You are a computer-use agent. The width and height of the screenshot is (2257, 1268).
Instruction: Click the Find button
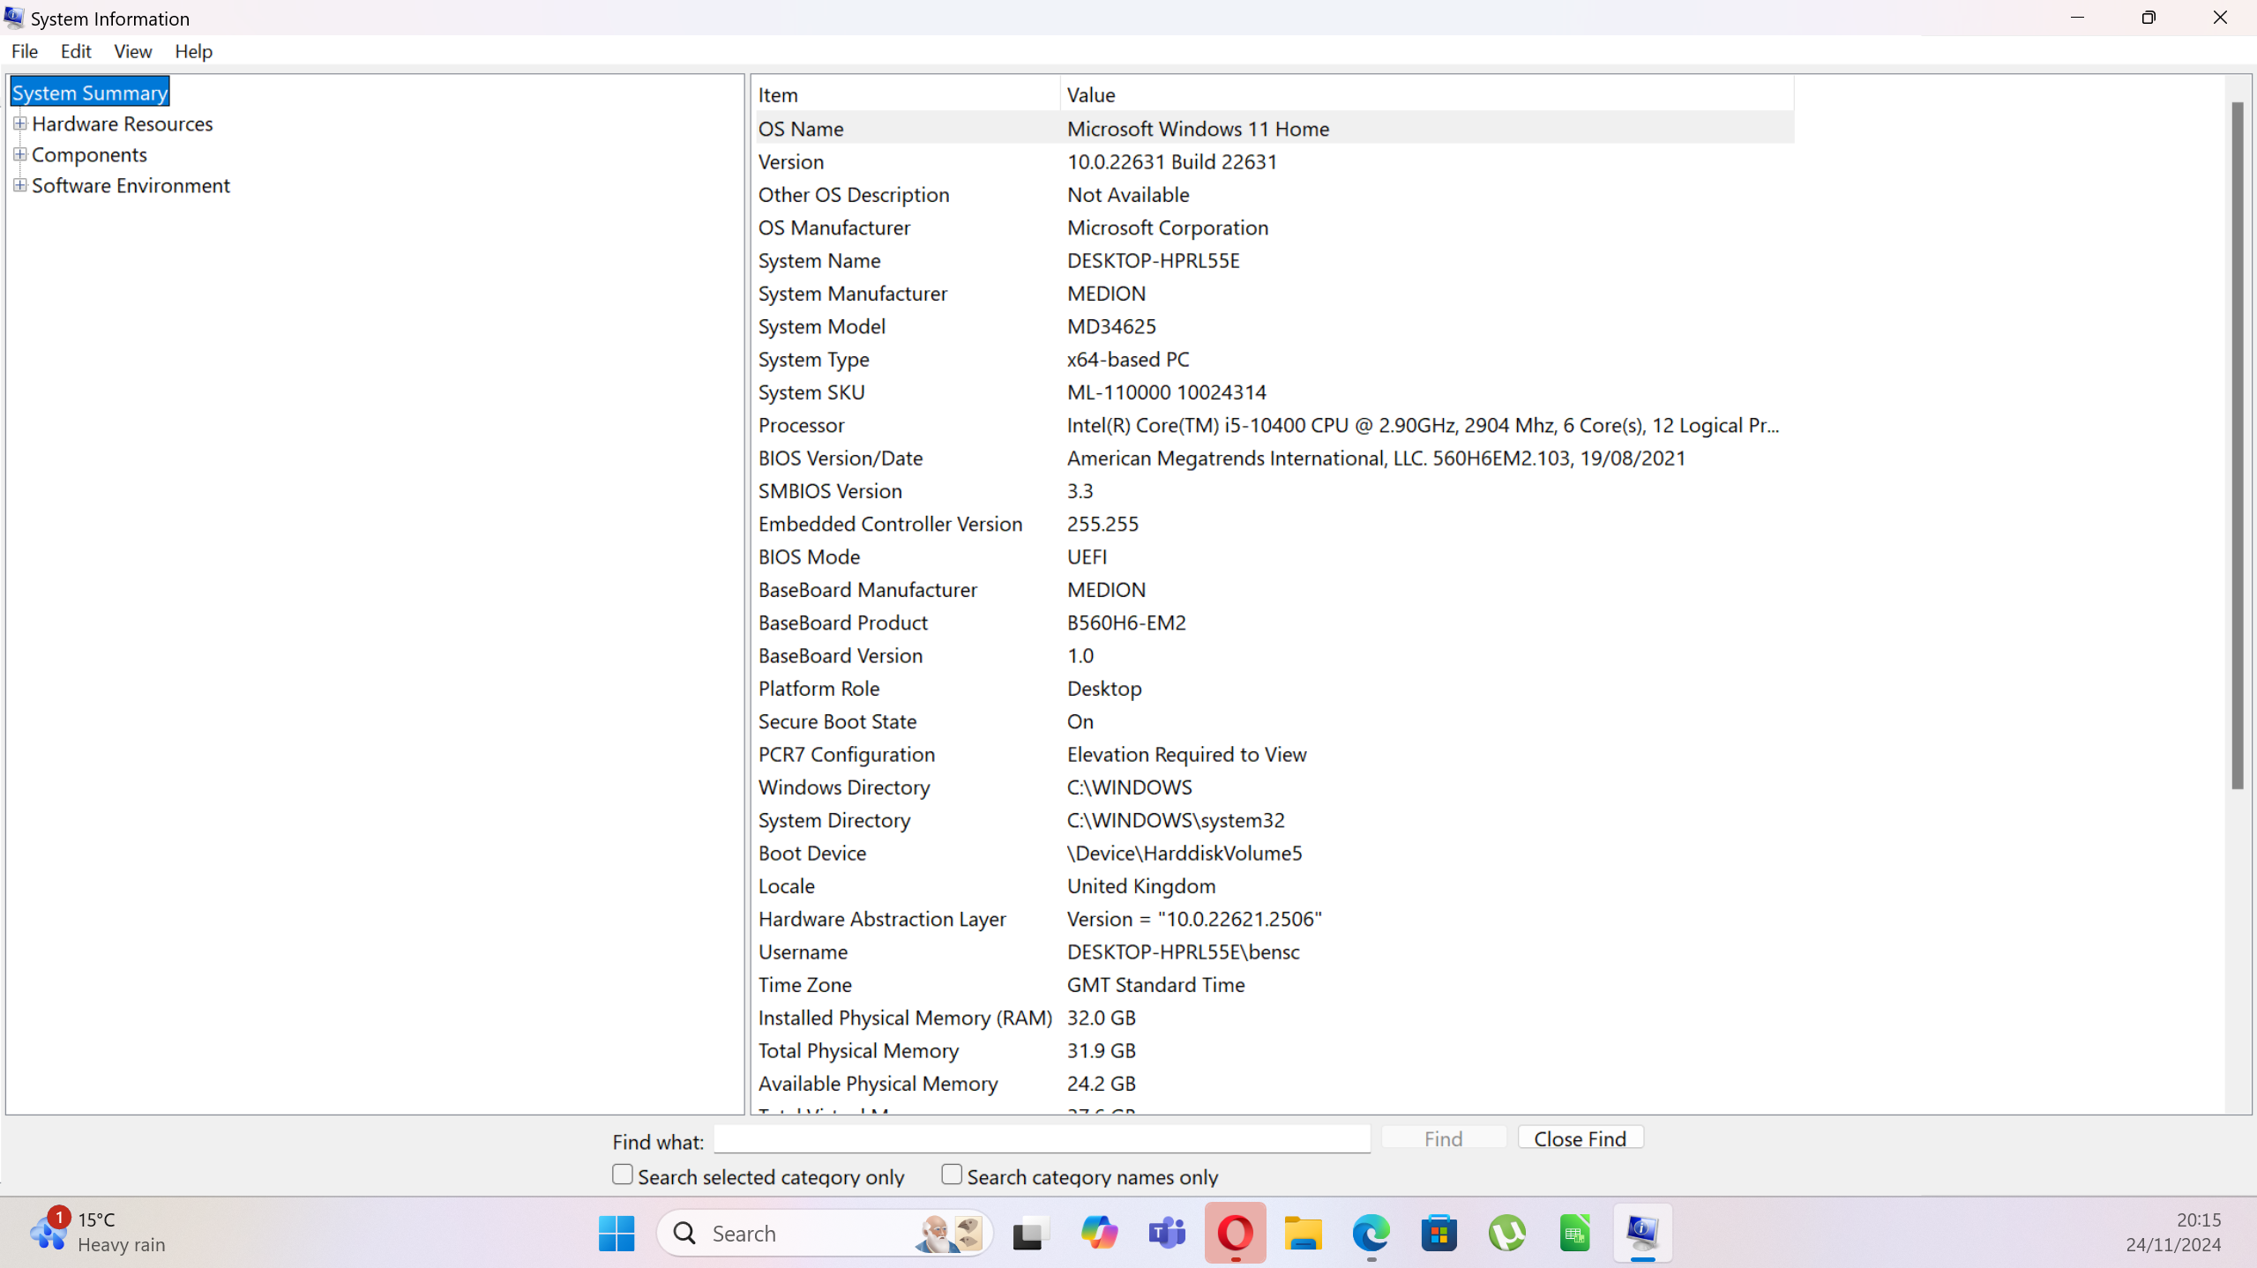click(x=1442, y=1137)
